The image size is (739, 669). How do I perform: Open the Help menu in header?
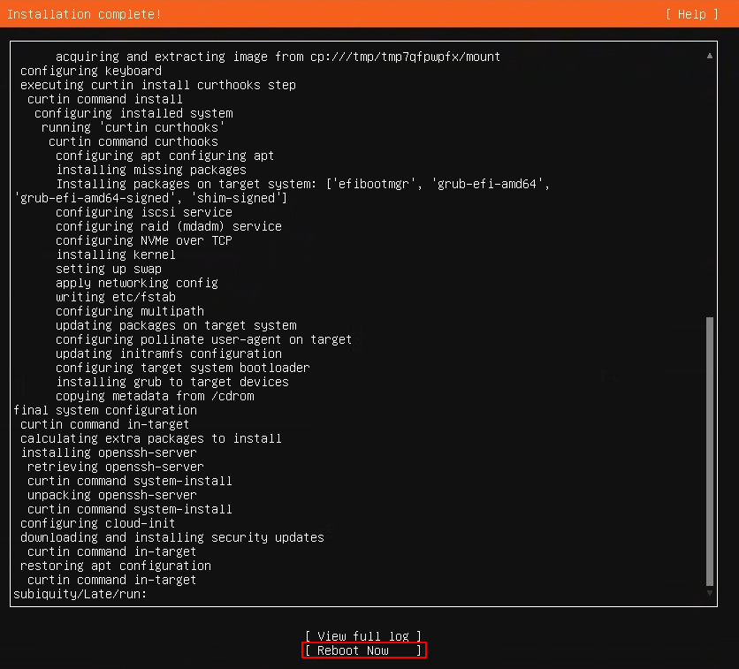point(692,14)
